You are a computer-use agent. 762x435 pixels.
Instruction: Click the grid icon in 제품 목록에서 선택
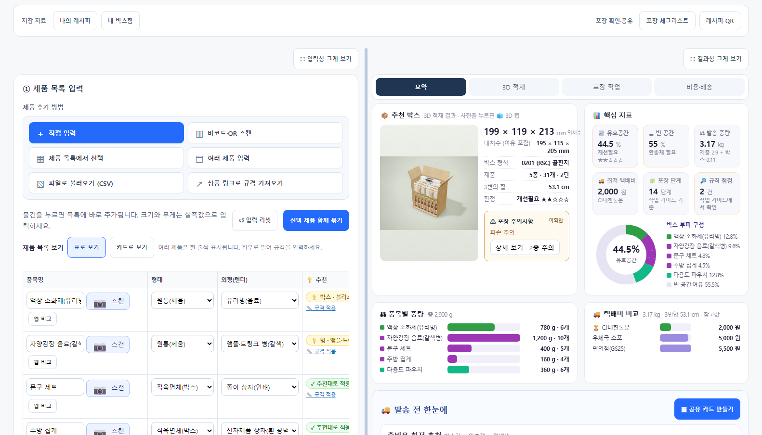(x=40, y=159)
